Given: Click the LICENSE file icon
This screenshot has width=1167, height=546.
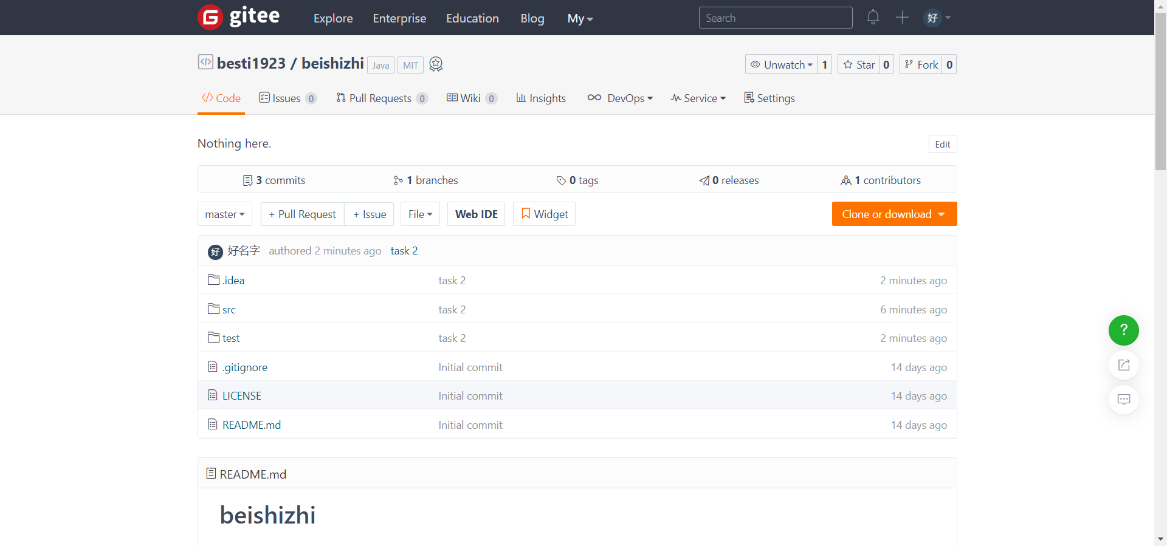Looking at the screenshot, I should (x=213, y=395).
